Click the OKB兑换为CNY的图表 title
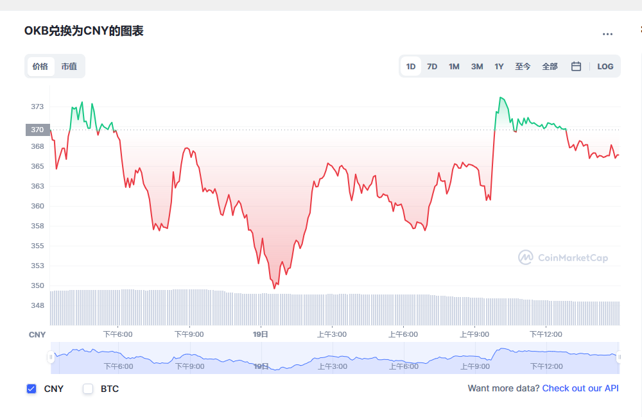Viewport: 642px width, 417px height. tap(84, 31)
